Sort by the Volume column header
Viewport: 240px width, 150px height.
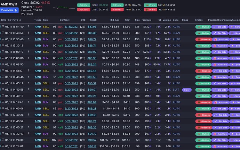[x=167, y=20]
